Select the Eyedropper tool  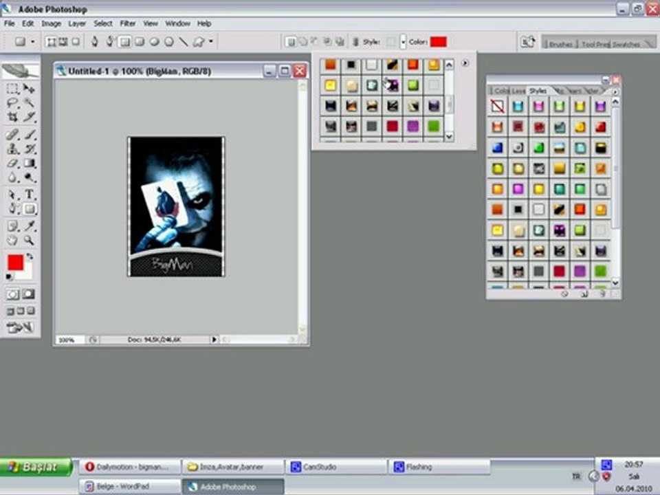click(x=29, y=226)
